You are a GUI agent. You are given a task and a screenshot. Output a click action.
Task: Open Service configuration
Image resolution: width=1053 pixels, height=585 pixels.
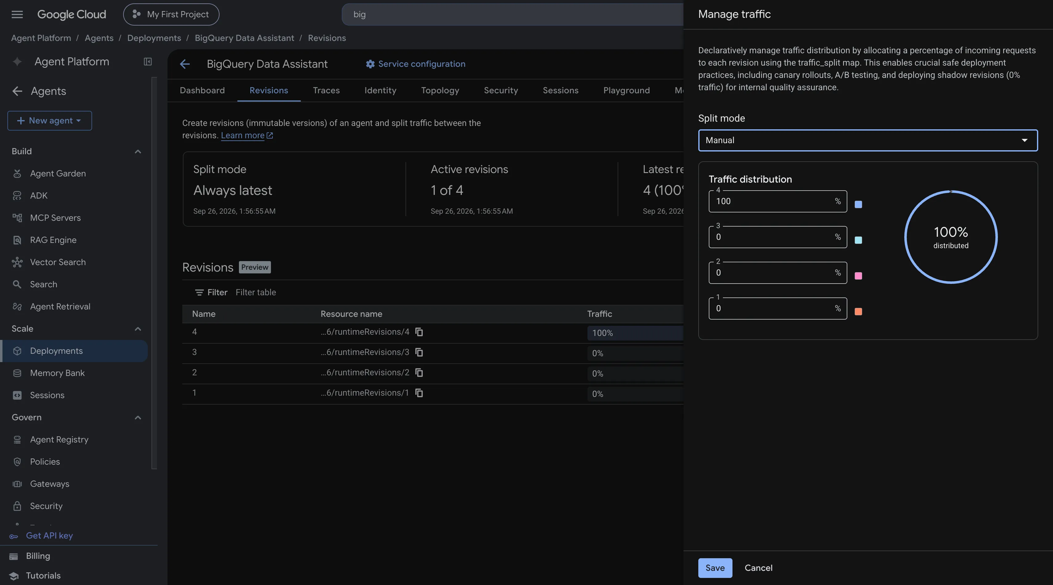416,64
